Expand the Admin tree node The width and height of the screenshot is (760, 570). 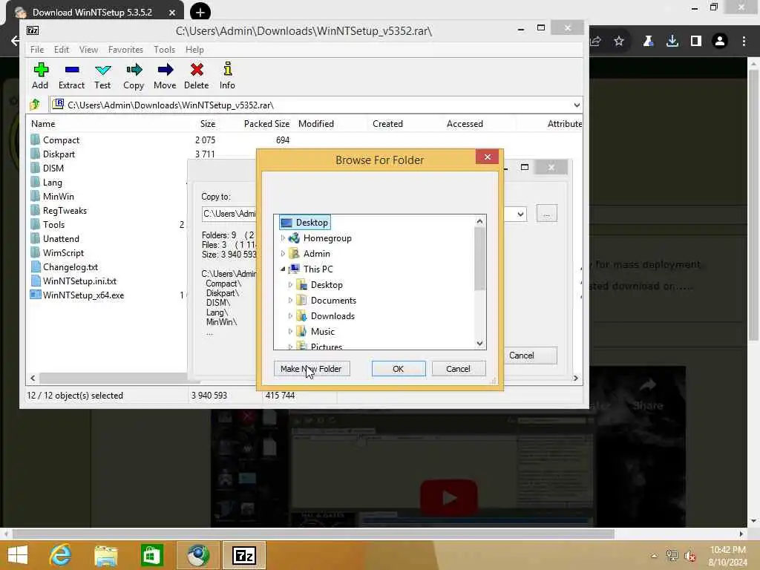[283, 254]
